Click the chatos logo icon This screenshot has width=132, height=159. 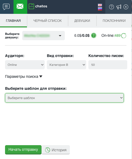[x=31, y=6]
